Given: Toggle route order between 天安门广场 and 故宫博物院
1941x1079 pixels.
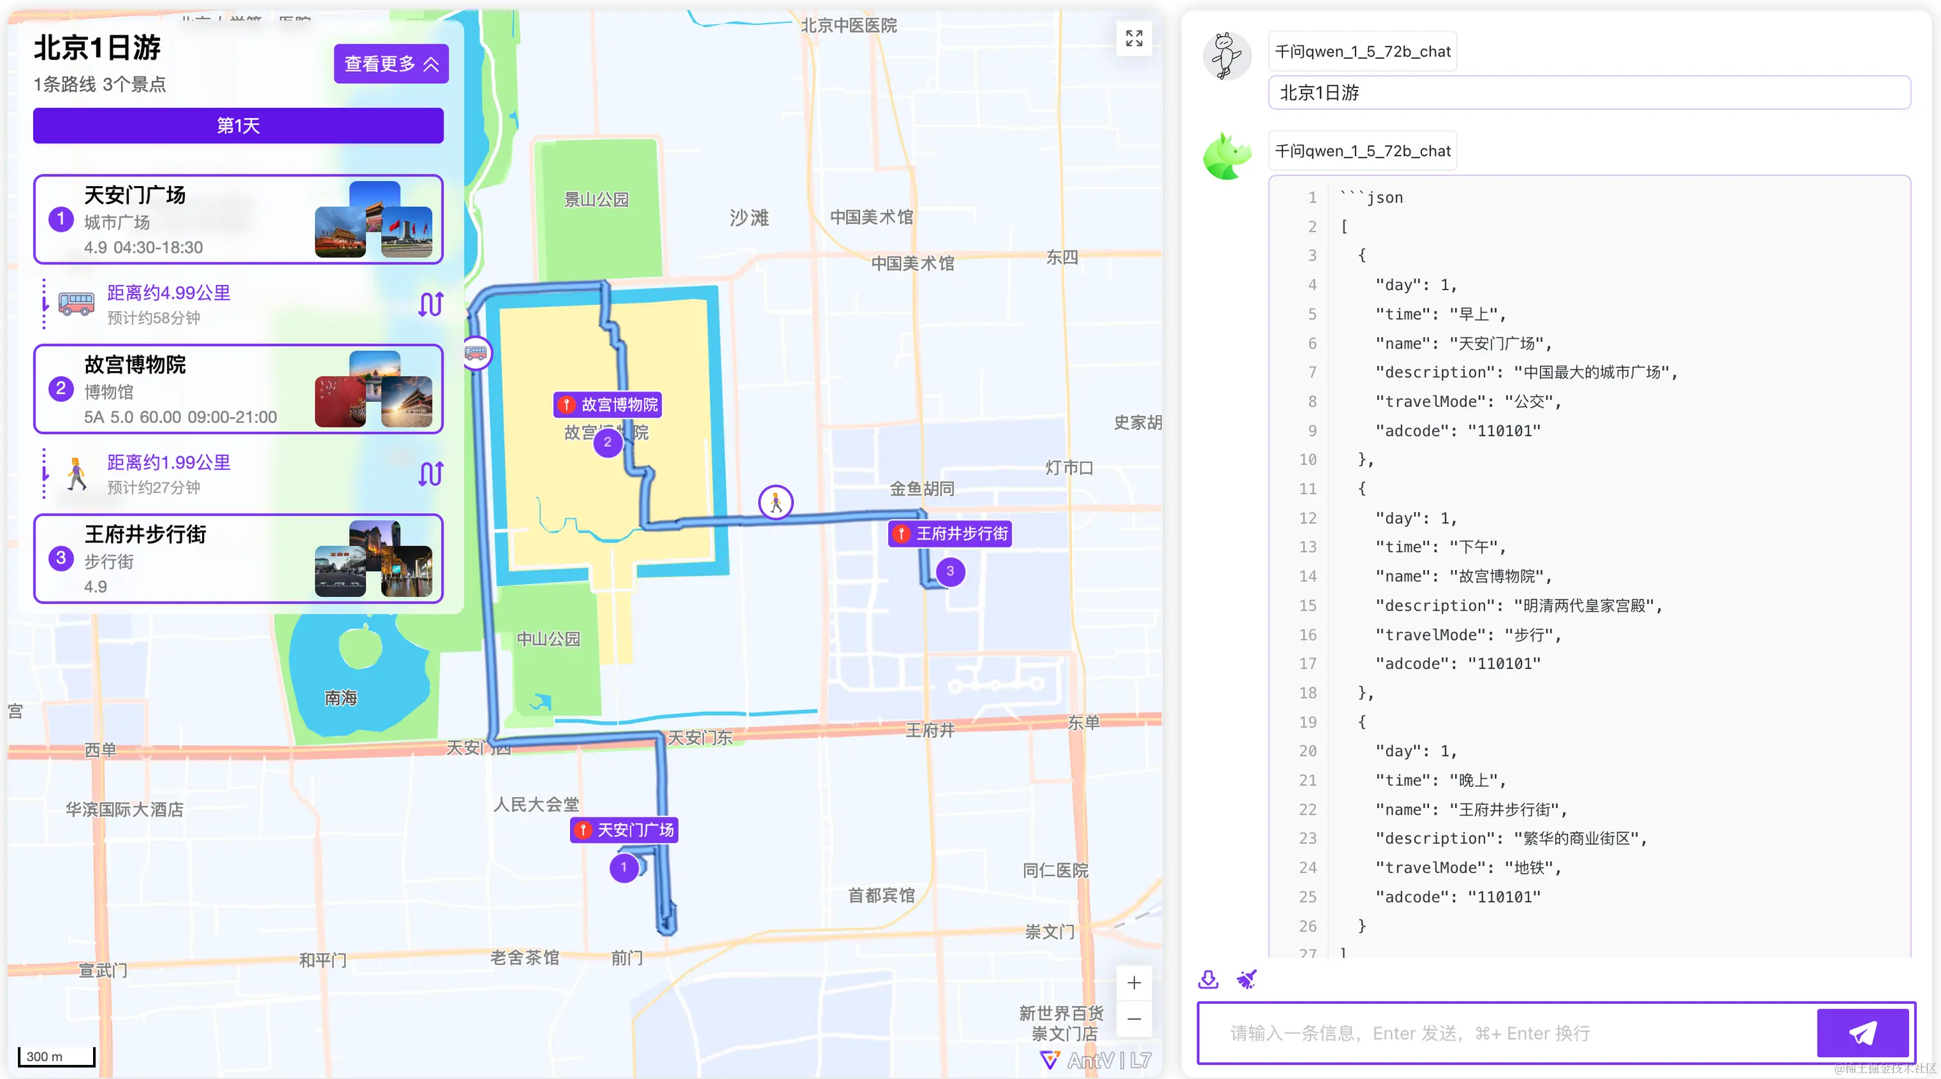Looking at the screenshot, I should point(430,304).
